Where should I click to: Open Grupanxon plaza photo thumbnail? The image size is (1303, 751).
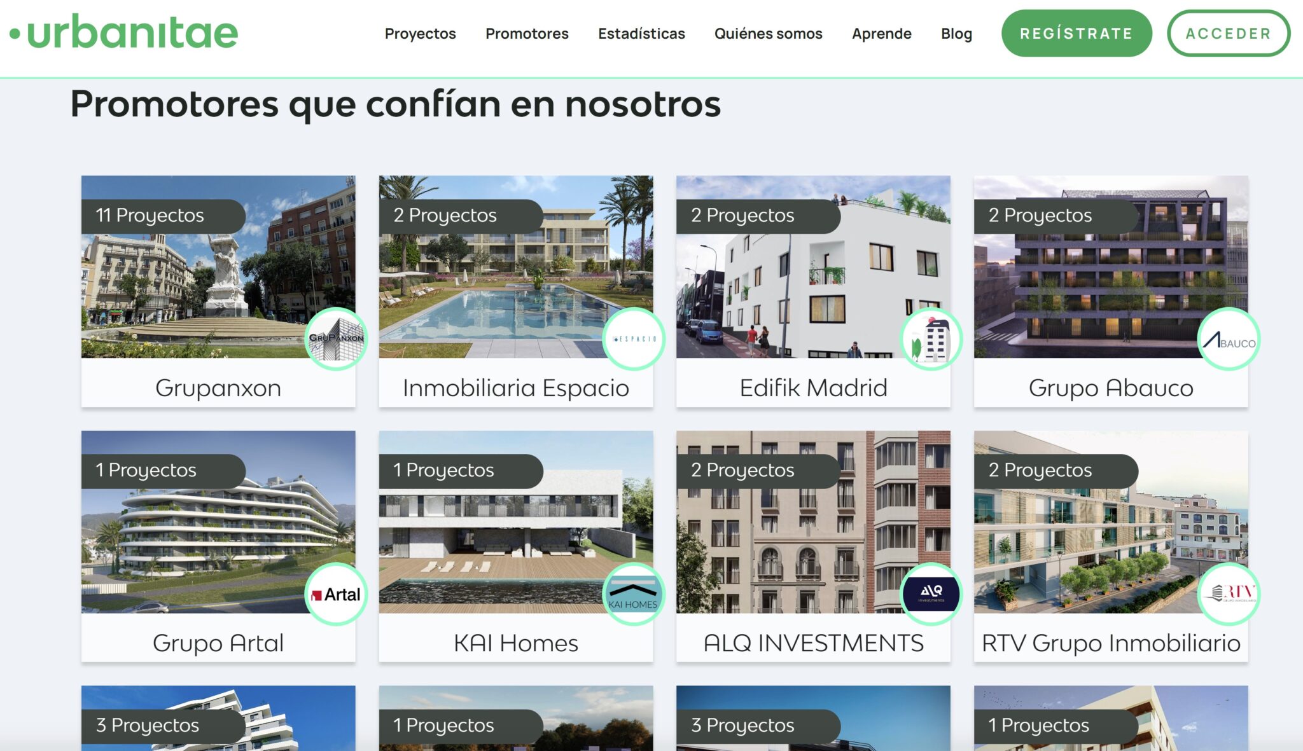[218, 267]
